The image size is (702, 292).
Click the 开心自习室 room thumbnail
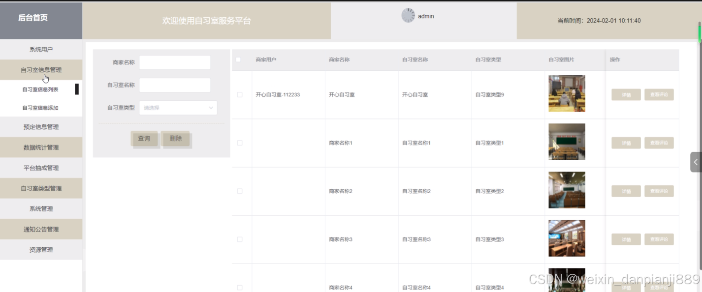tap(567, 93)
